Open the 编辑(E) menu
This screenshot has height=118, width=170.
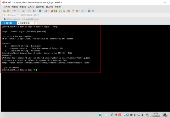tap(15, 7)
